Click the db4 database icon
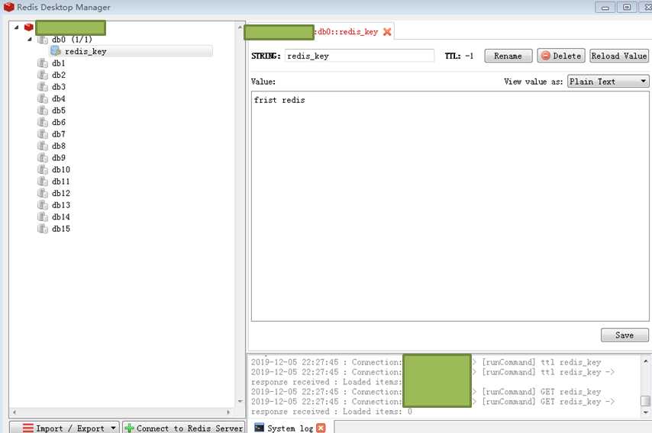The image size is (652, 433). pyautogui.click(x=43, y=98)
